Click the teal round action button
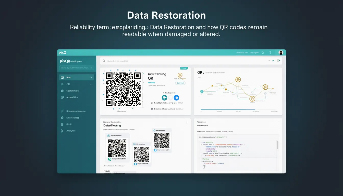The height and width of the screenshot is (196, 343). [165, 97]
